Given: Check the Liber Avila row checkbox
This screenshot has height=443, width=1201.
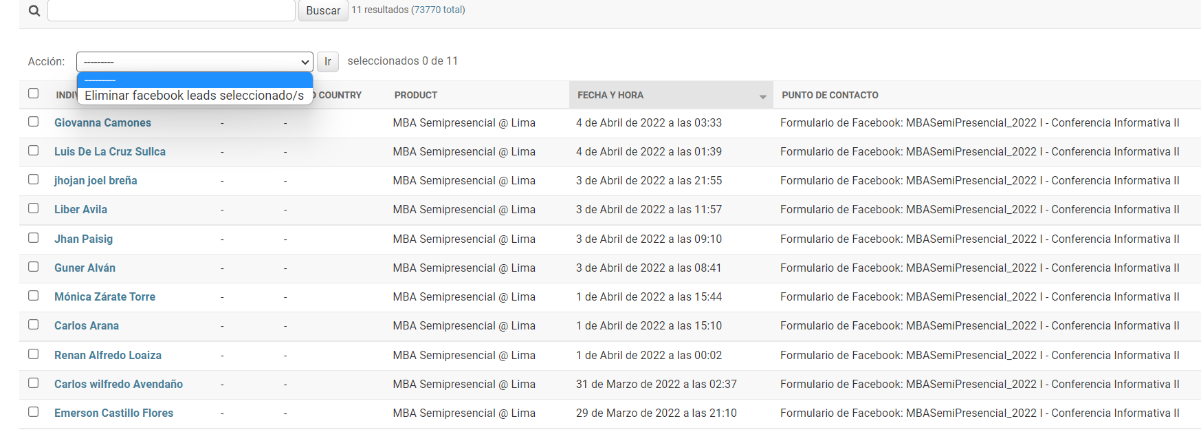Looking at the screenshot, I should [x=33, y=208].
